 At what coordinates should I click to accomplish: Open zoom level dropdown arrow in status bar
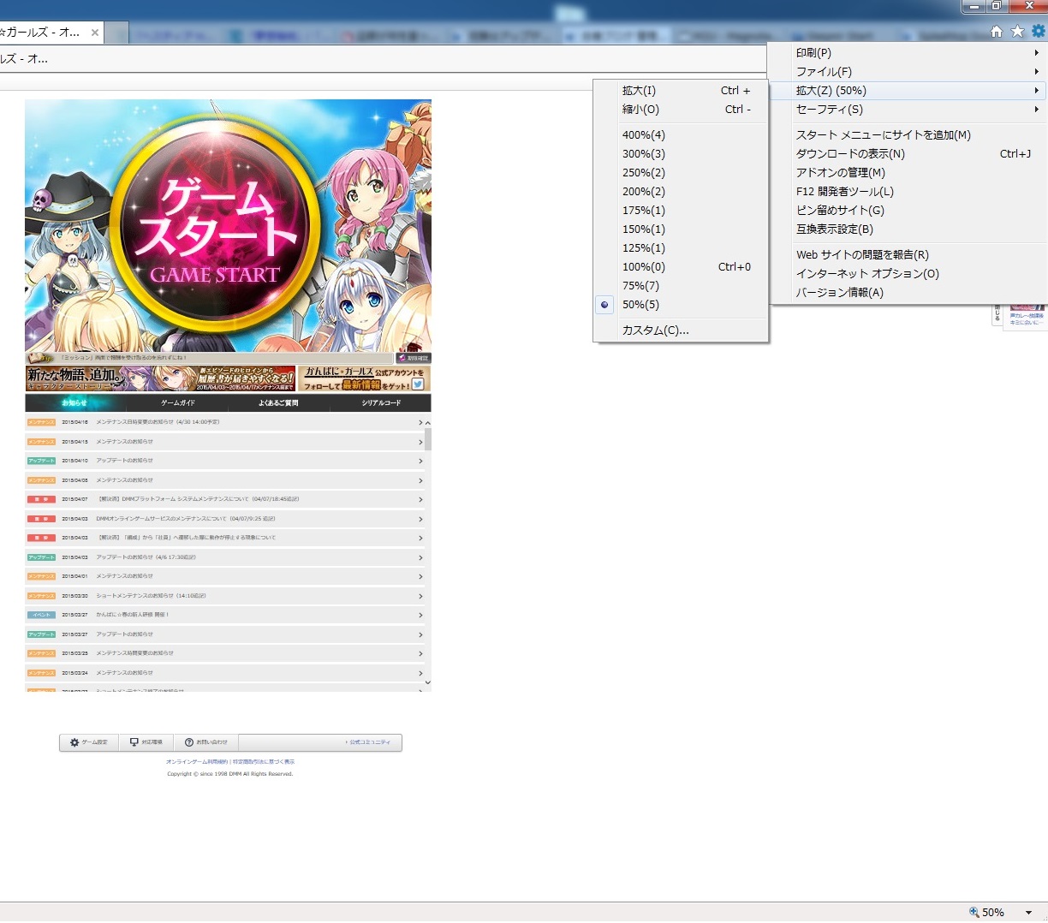(1029, 913)
